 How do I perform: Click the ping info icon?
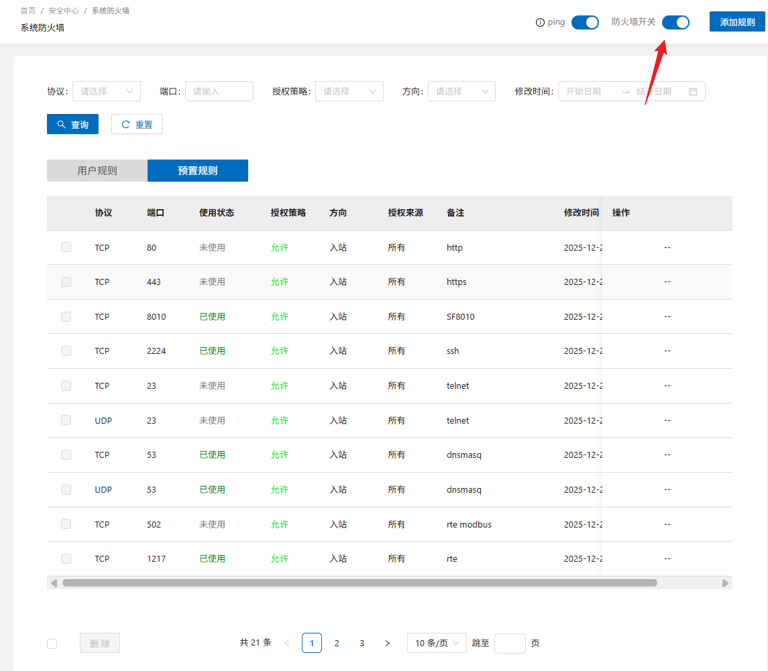pyautogui.click(x=540, y=23)
